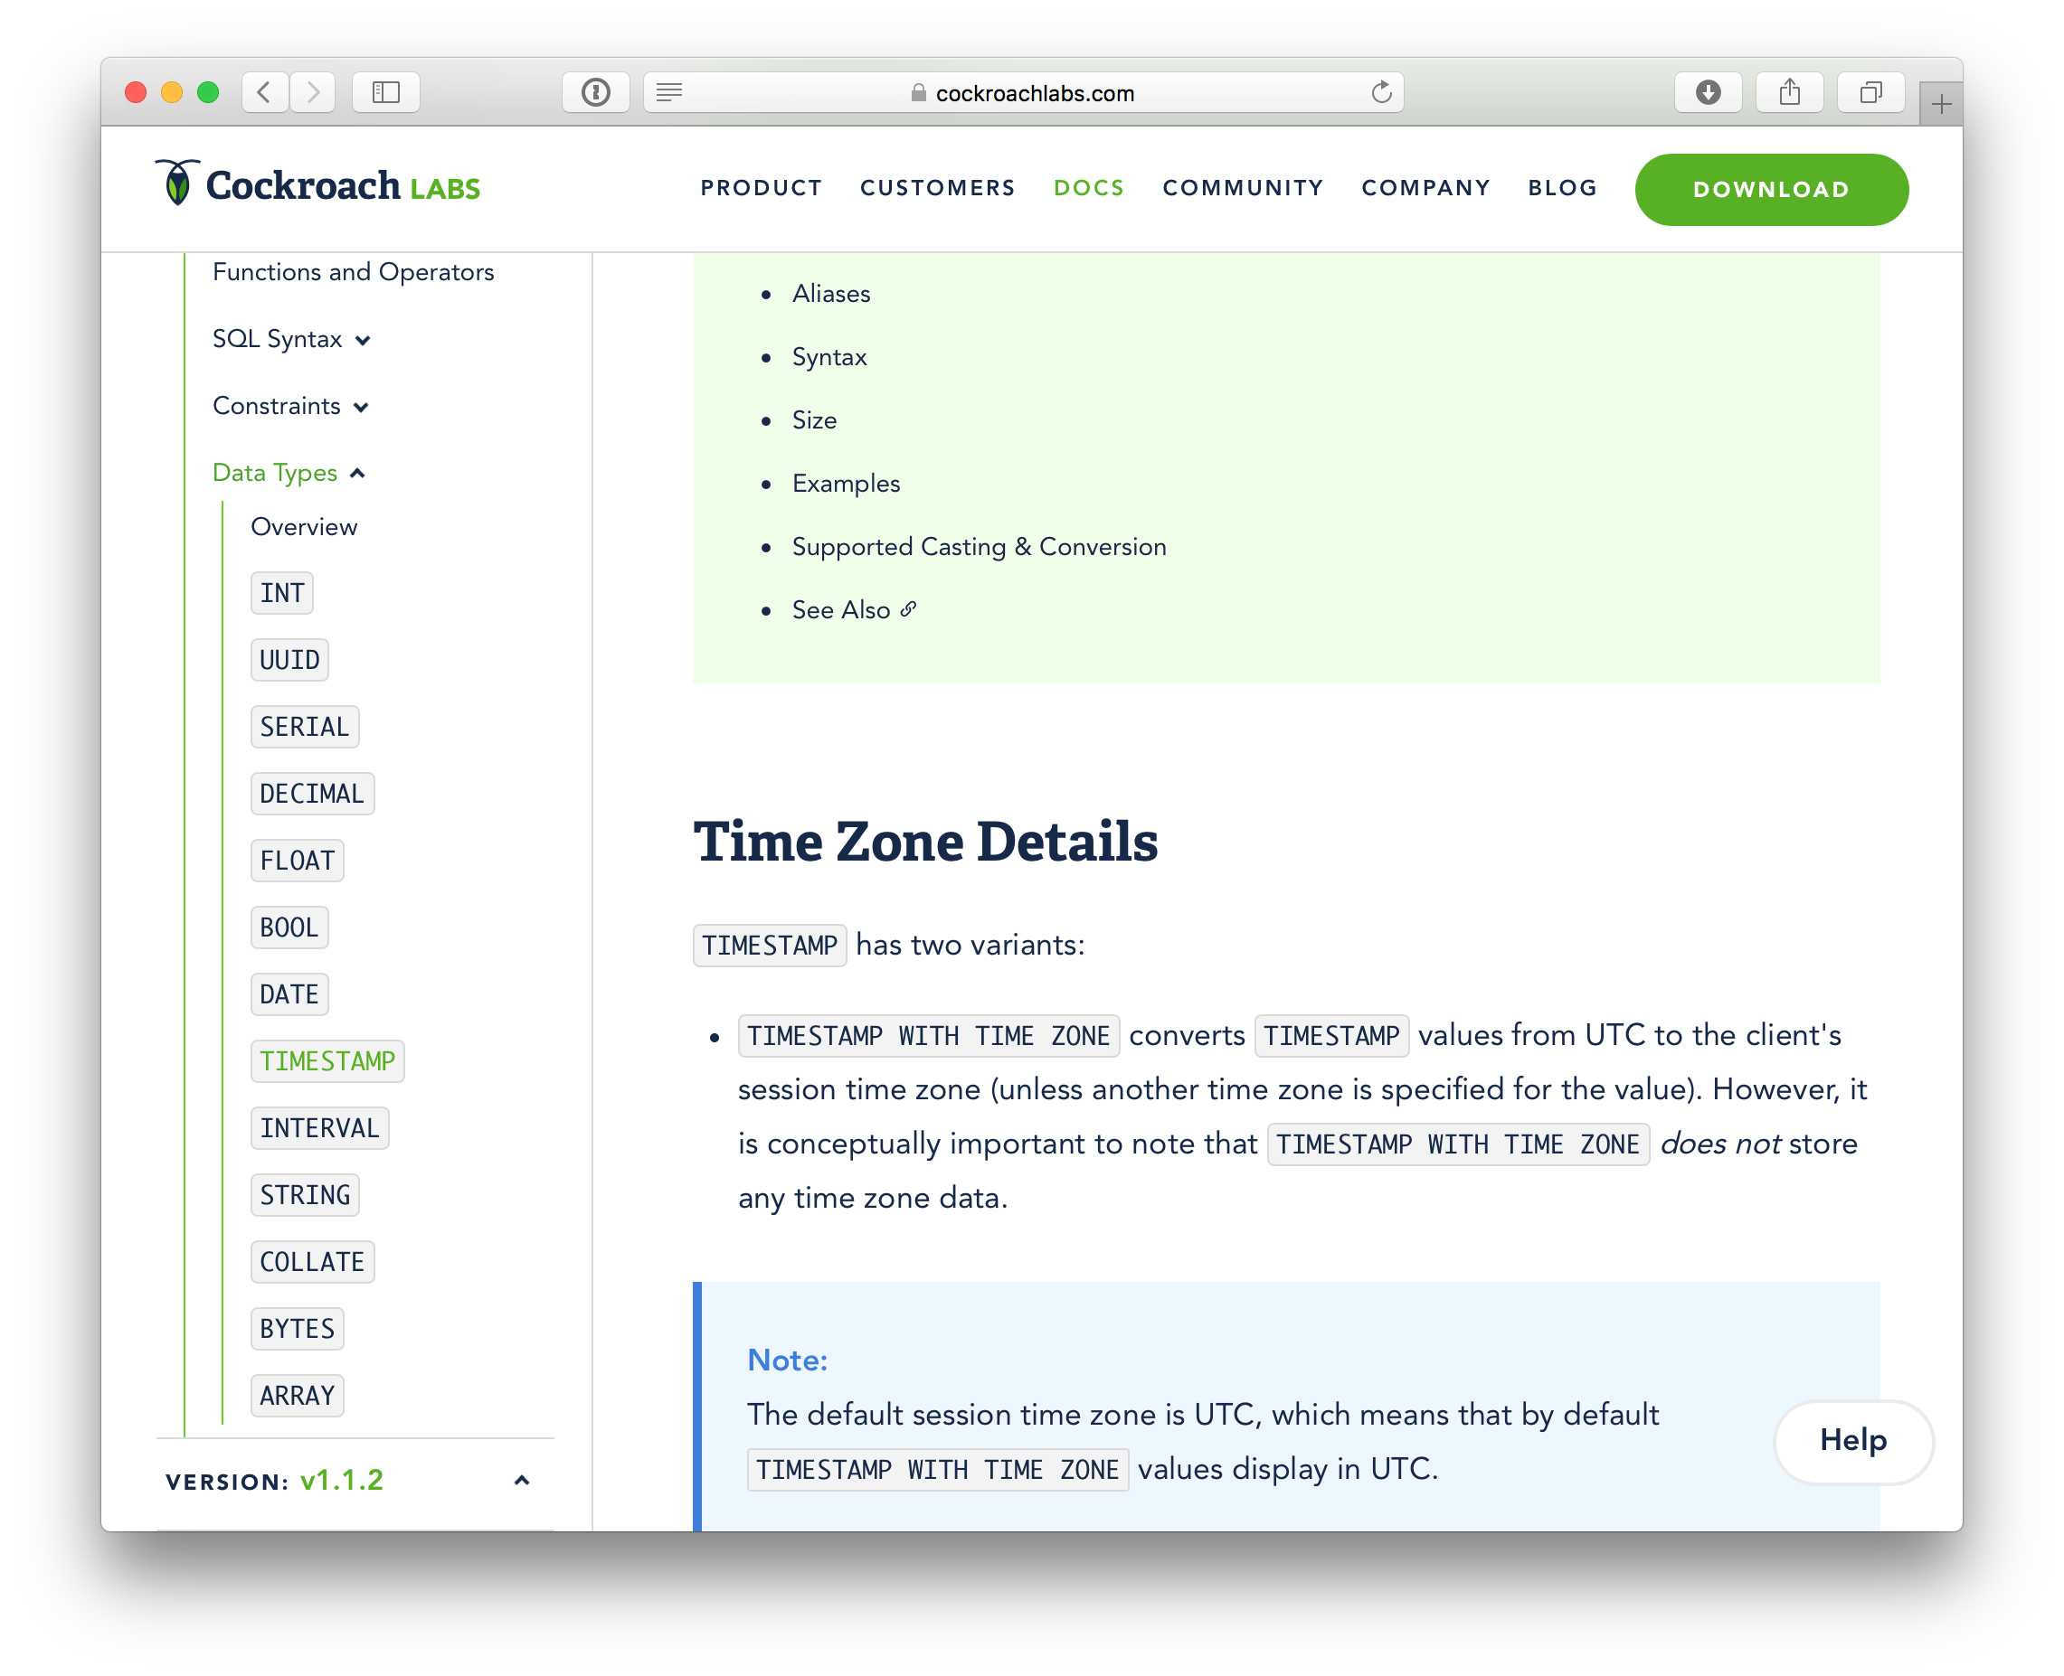
Task: Go back with Safari's back arrow
Action: (265, 93)
